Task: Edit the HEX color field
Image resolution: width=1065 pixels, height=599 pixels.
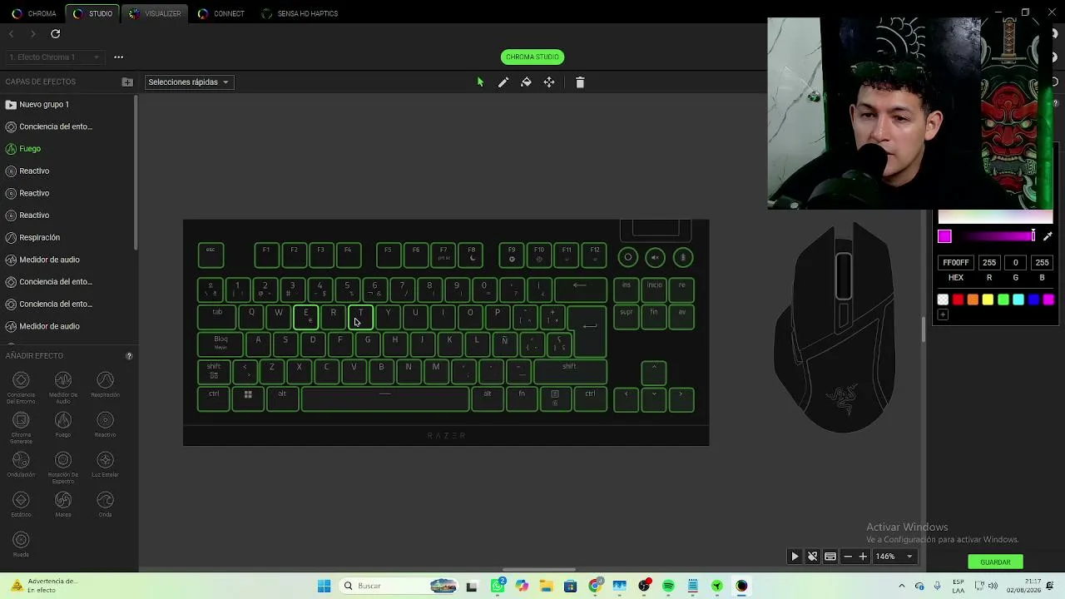Action: [956, 263]
